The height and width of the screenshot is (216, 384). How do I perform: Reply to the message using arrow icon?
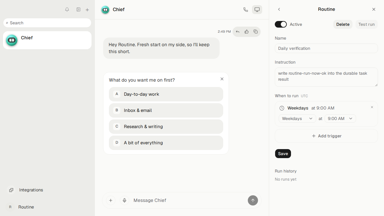pos(238,31)
